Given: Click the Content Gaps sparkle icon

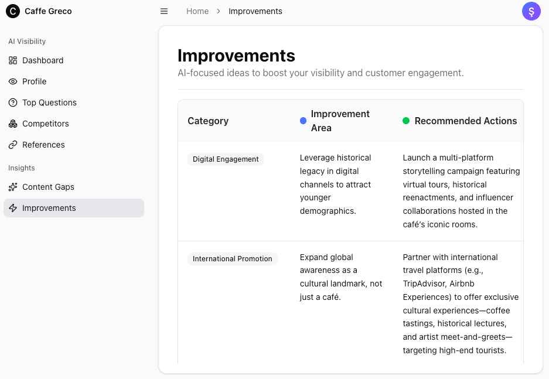Looking at the screenshot, I should [x=13, y=187].
